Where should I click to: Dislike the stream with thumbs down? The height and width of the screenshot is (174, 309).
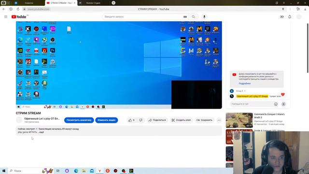point(140,120)
